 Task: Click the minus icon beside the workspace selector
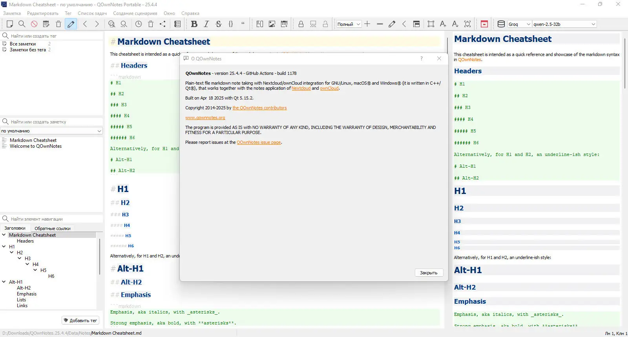[x=380, y=24]
